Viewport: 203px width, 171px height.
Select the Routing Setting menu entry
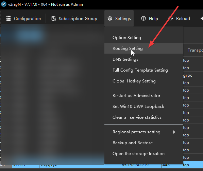click(144, 48)
